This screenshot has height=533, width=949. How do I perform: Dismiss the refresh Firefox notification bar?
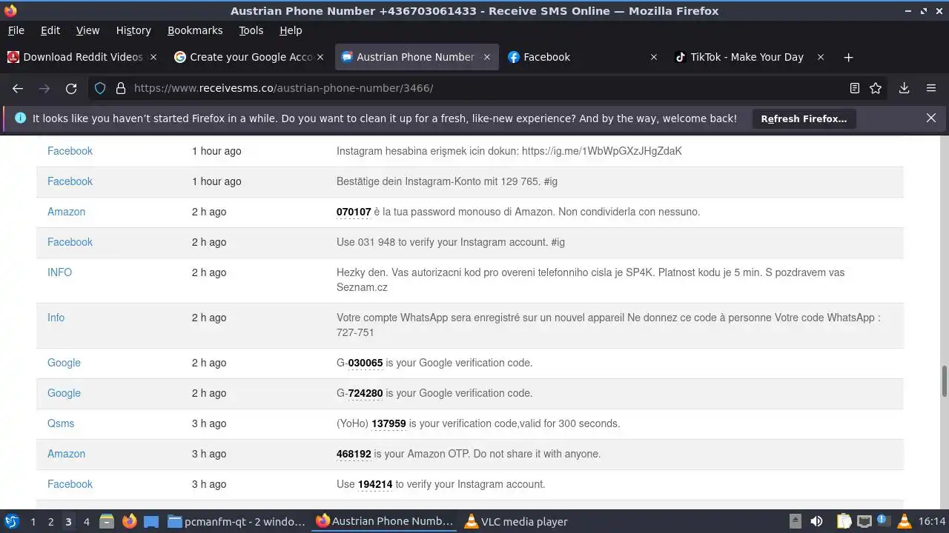[931, 118]
